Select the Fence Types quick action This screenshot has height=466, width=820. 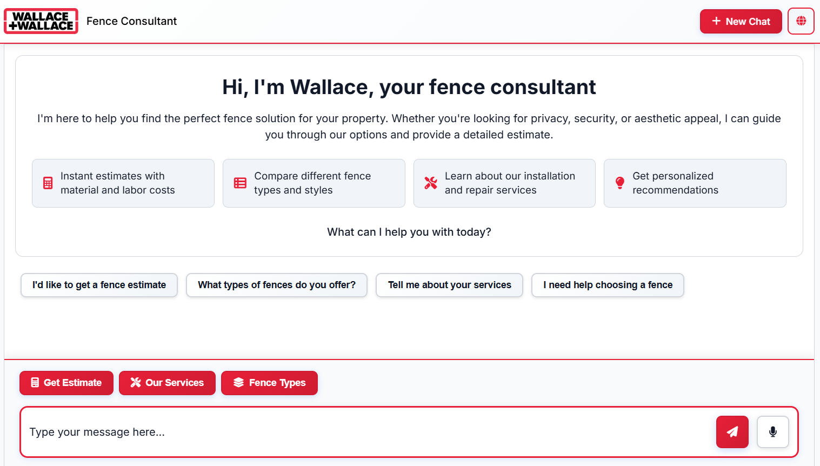pos(269,383)
